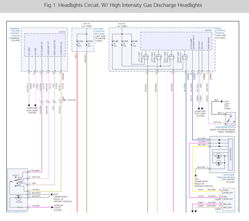Image resolution: width=249 pixels, height=221 pixels.
Task: Select Fuse 17 10A in body module
Action: coord(135,43)
